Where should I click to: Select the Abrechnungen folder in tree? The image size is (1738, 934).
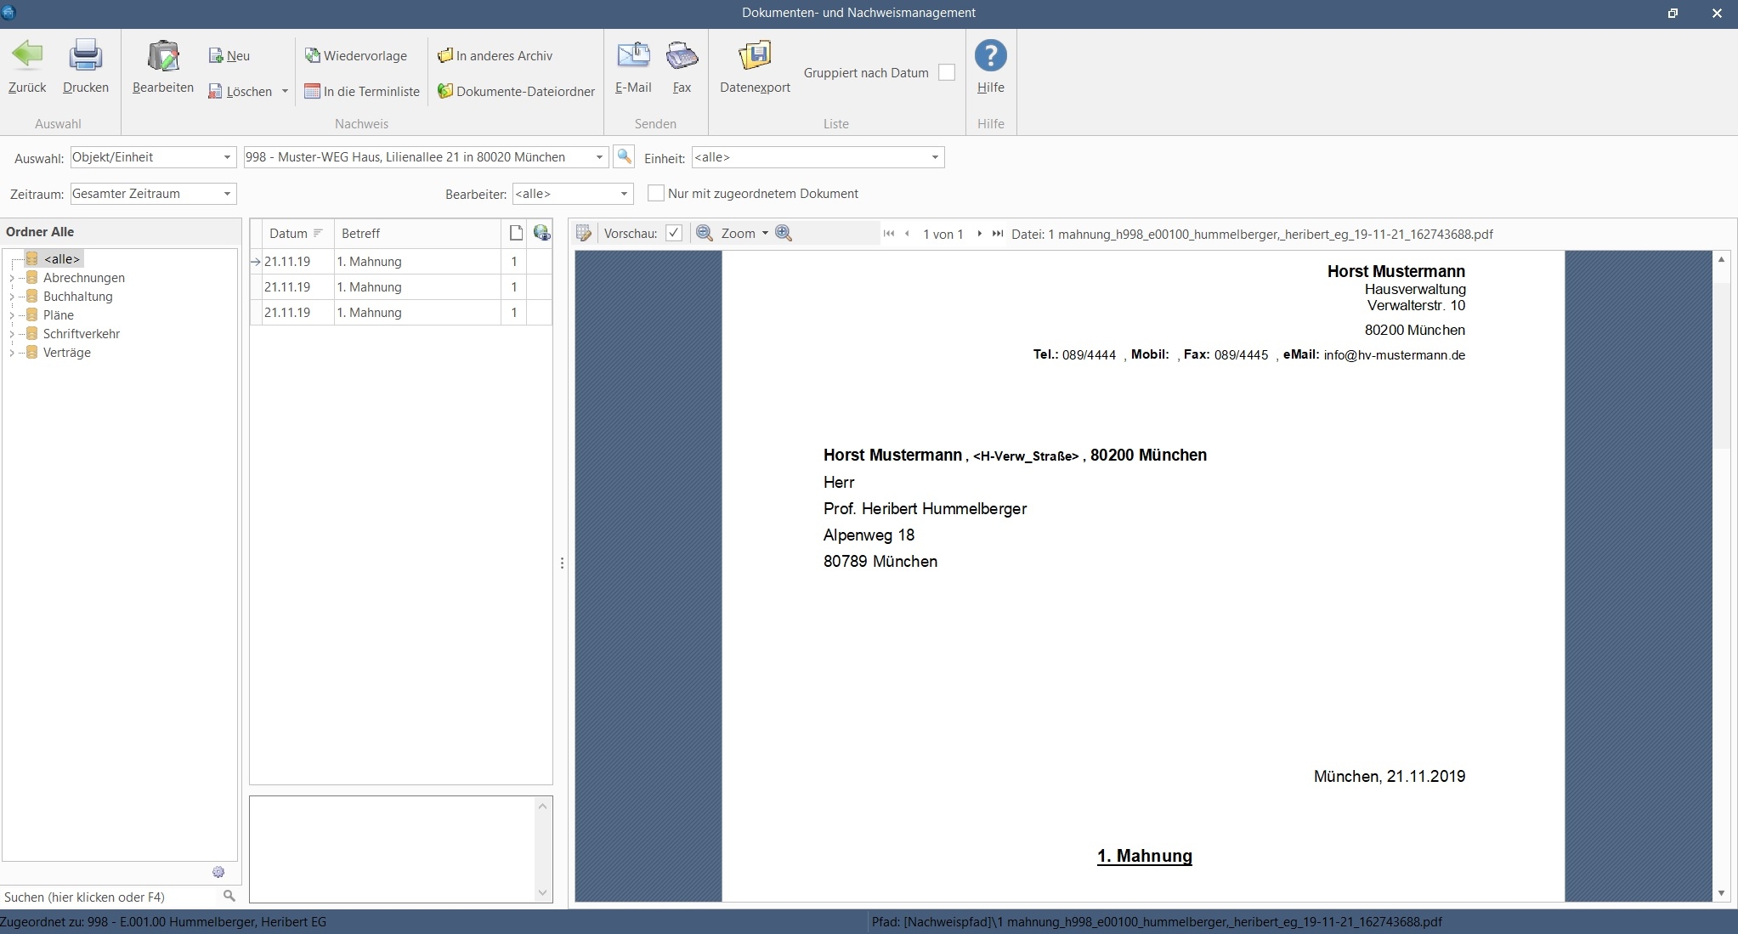(83, 278)
